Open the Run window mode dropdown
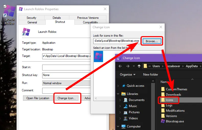202x130 pixels. tap(67, 83)
